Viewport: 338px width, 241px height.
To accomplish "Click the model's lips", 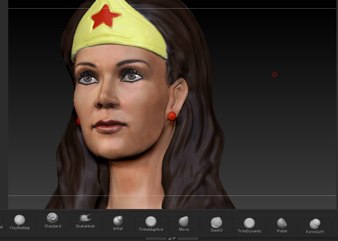I will click(109, 126).
